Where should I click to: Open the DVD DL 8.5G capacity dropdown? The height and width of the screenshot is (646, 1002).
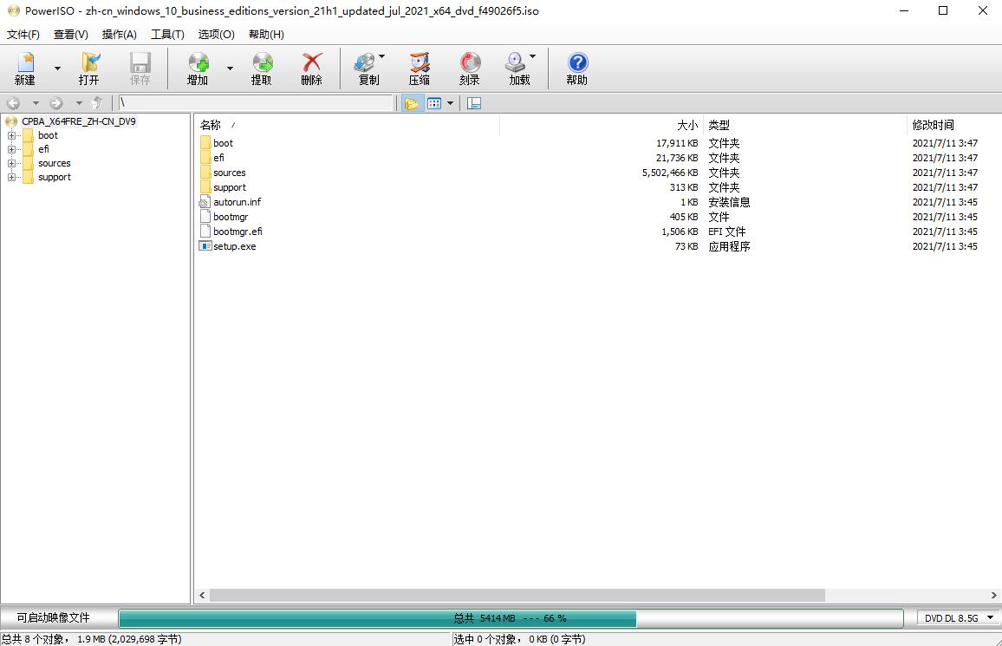coord(956,617)
